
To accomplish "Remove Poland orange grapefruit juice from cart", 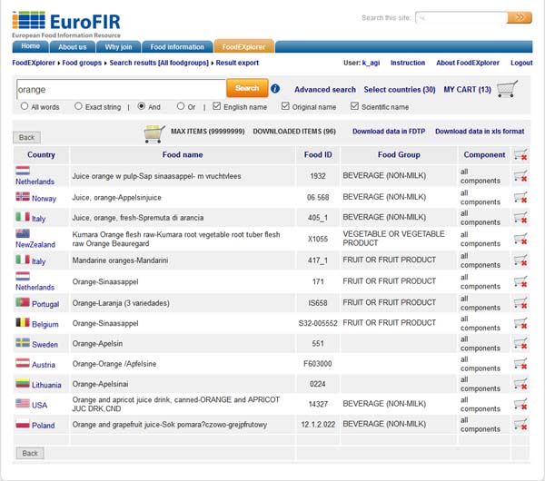I will click(x=520, y=425).
